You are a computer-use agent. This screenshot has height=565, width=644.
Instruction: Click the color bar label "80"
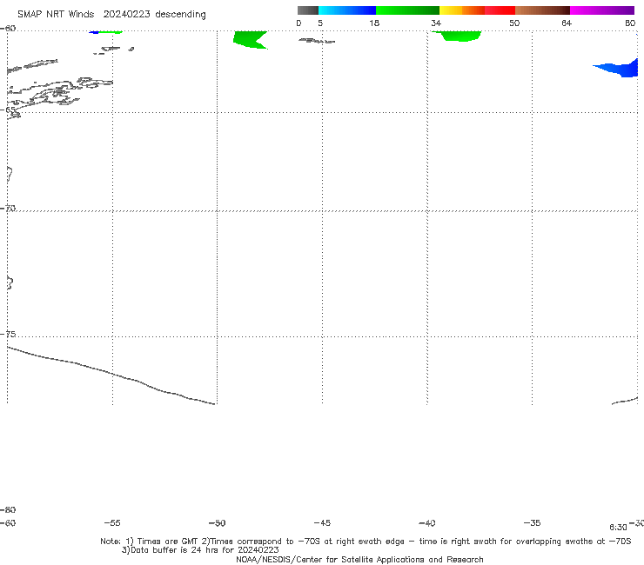(x=630, y=23)
